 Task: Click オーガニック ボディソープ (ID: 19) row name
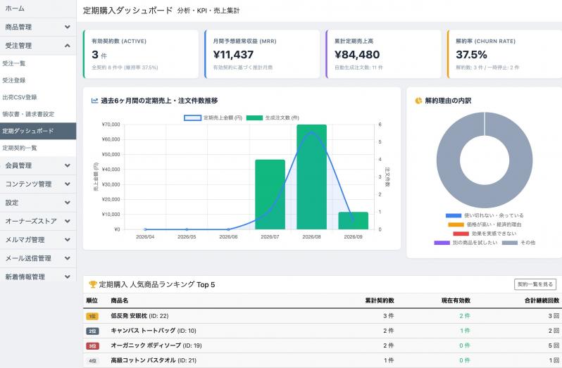click(x=156, y=345)
